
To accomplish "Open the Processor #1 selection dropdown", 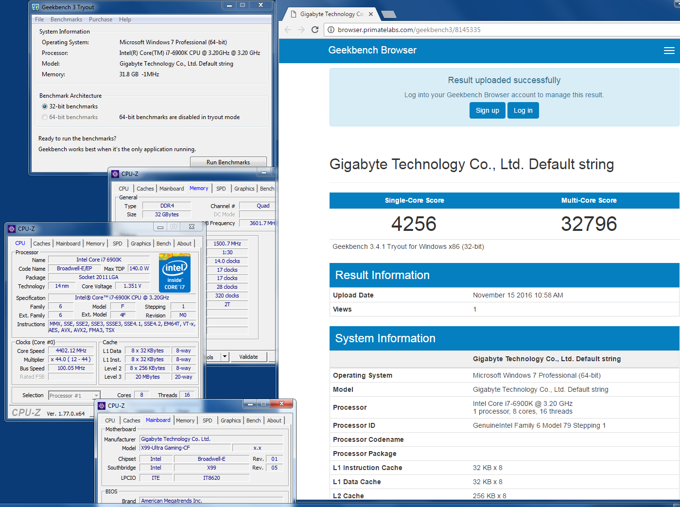I will [x=96, y=396].
